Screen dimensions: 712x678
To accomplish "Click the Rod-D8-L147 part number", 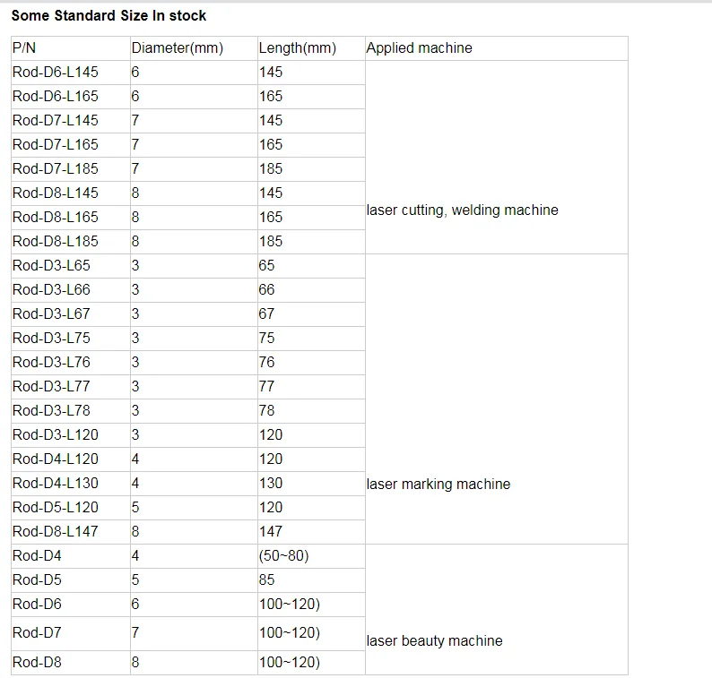I will point(55,532).
